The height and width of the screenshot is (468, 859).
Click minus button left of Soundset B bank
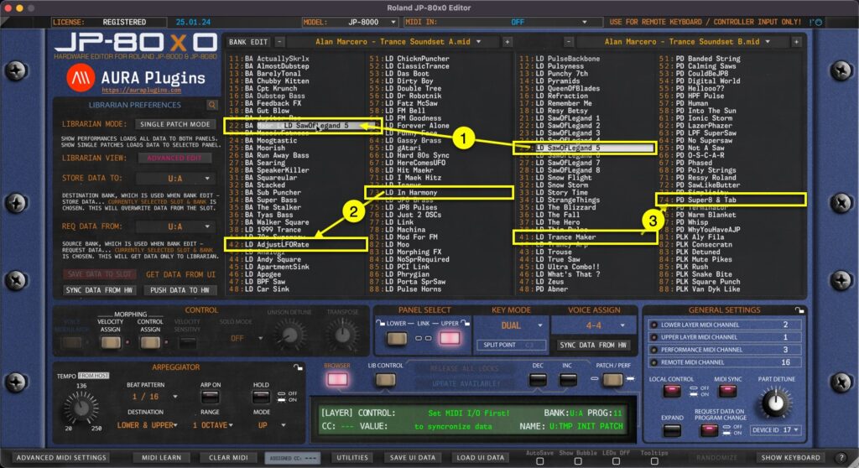(x=569, y=42)
